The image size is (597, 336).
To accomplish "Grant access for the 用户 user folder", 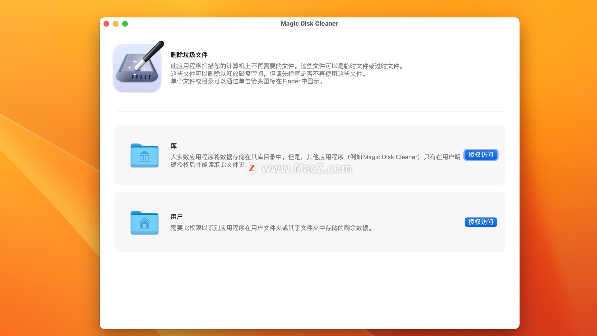I will tap(481, 222).
